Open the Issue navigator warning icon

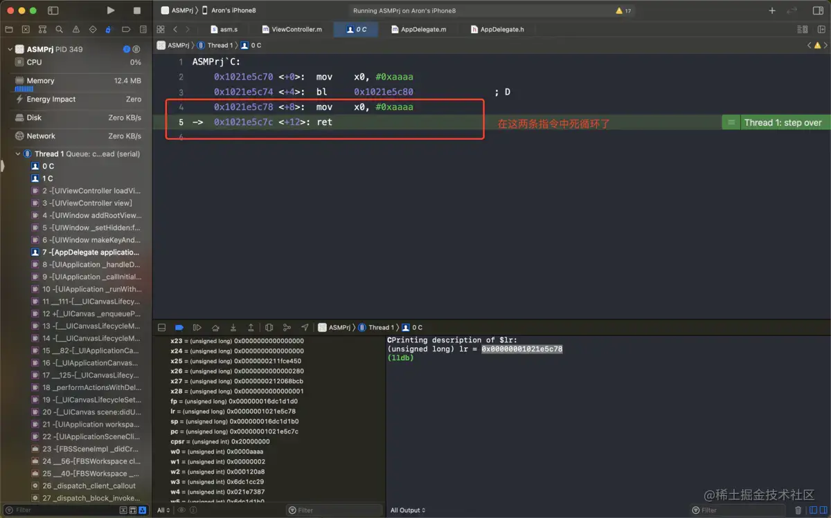coord(75,30)
